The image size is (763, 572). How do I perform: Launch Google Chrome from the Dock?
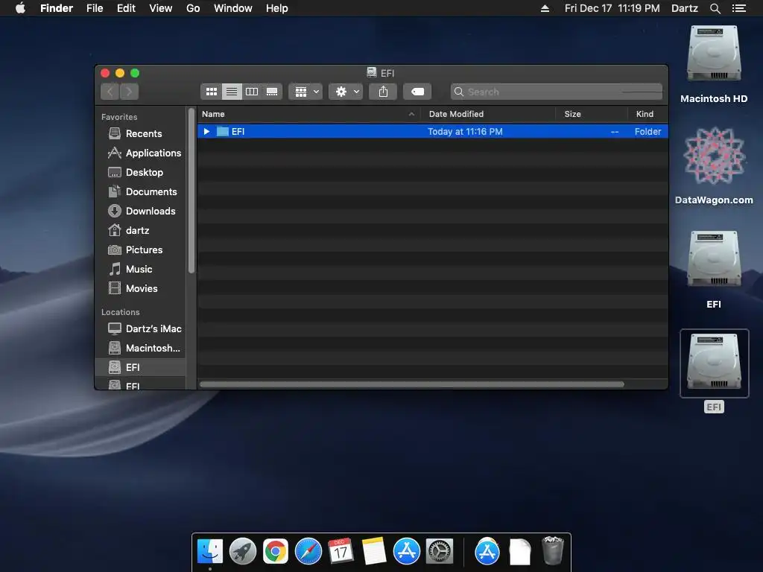pyautogui.click(x=276, y=551)
